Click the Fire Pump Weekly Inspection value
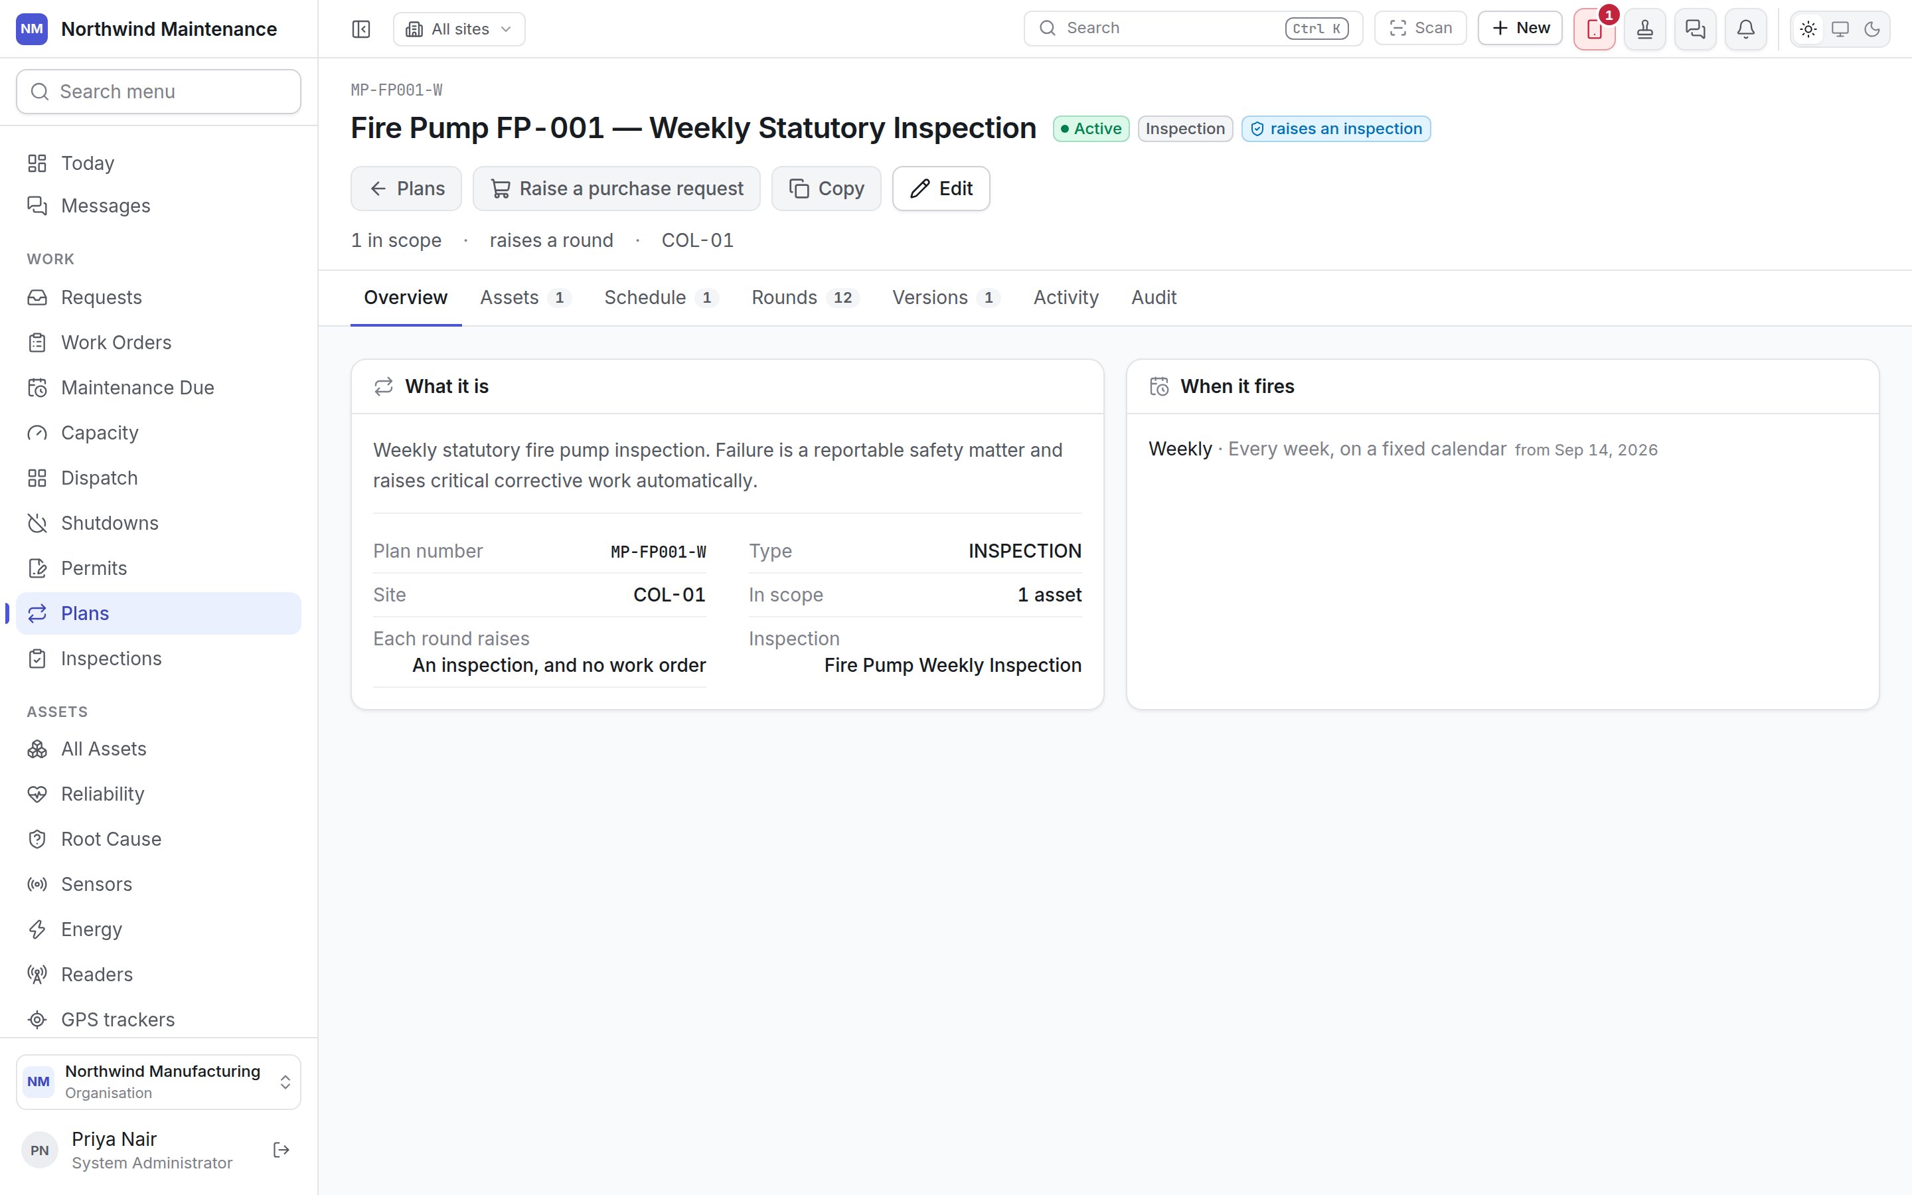The width and height of the screenshot is (1912, 1195). coord(953,665)
